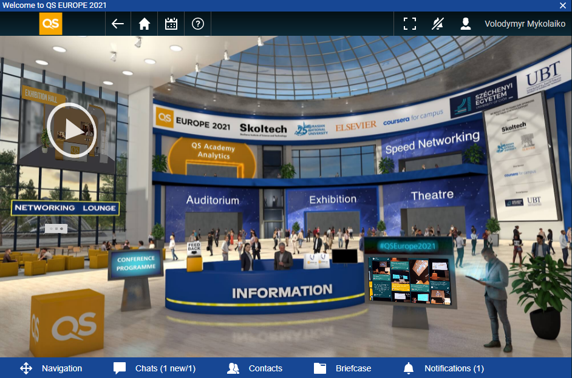Click the ELSEVIER banner logo
This screenshot has width=572, height=378.
pos(356,126)
